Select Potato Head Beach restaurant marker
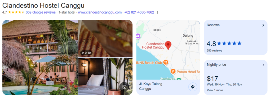The image size is (270, 103). pos(173,71)
